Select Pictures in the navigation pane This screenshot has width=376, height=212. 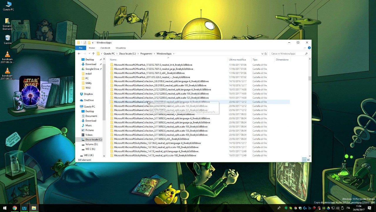tap(90, 130)
